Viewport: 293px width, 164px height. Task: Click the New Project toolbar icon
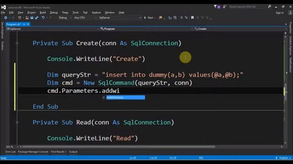pos(20,18)
